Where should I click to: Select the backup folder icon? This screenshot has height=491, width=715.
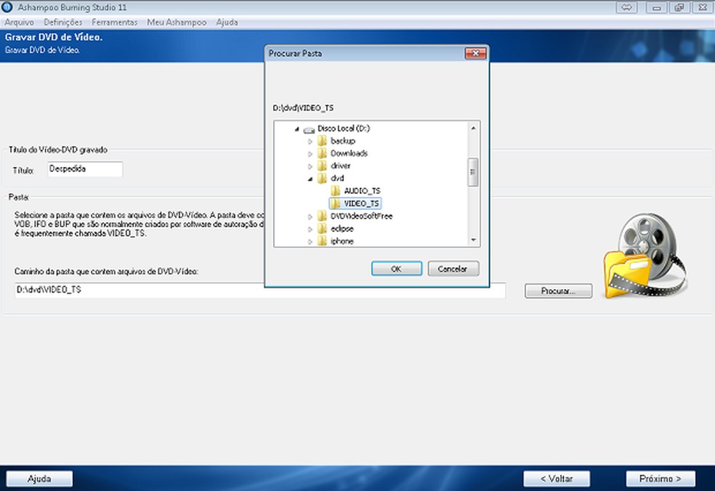322,140
